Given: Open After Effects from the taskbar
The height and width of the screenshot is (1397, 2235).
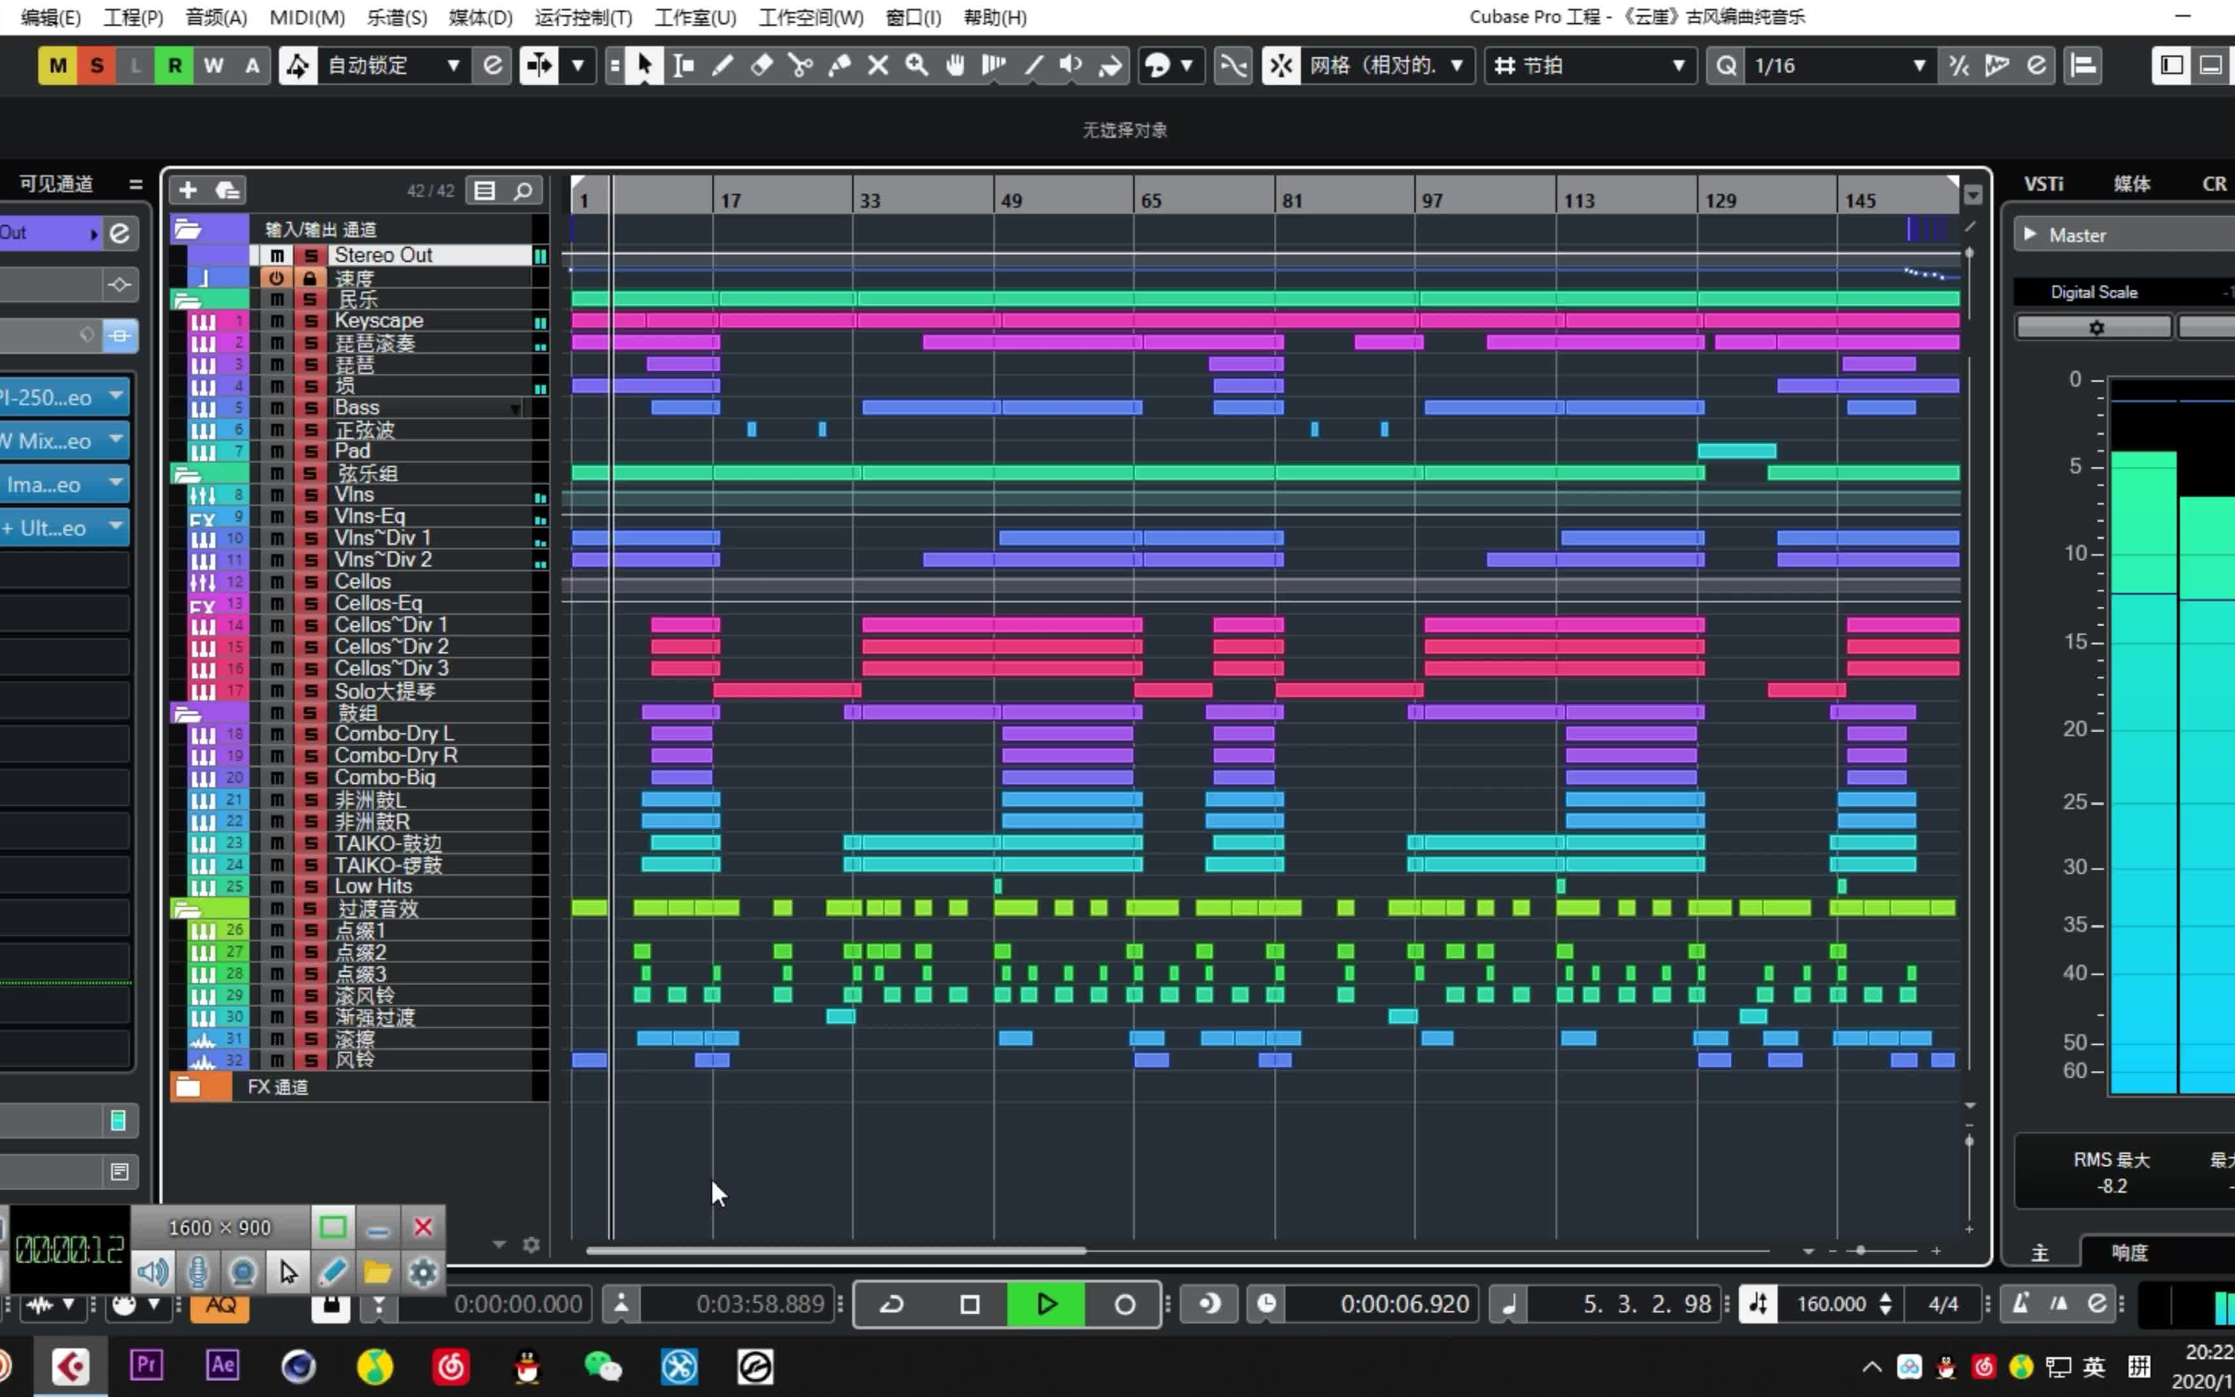Looking at the screenshot, I should coord(222,1365).
